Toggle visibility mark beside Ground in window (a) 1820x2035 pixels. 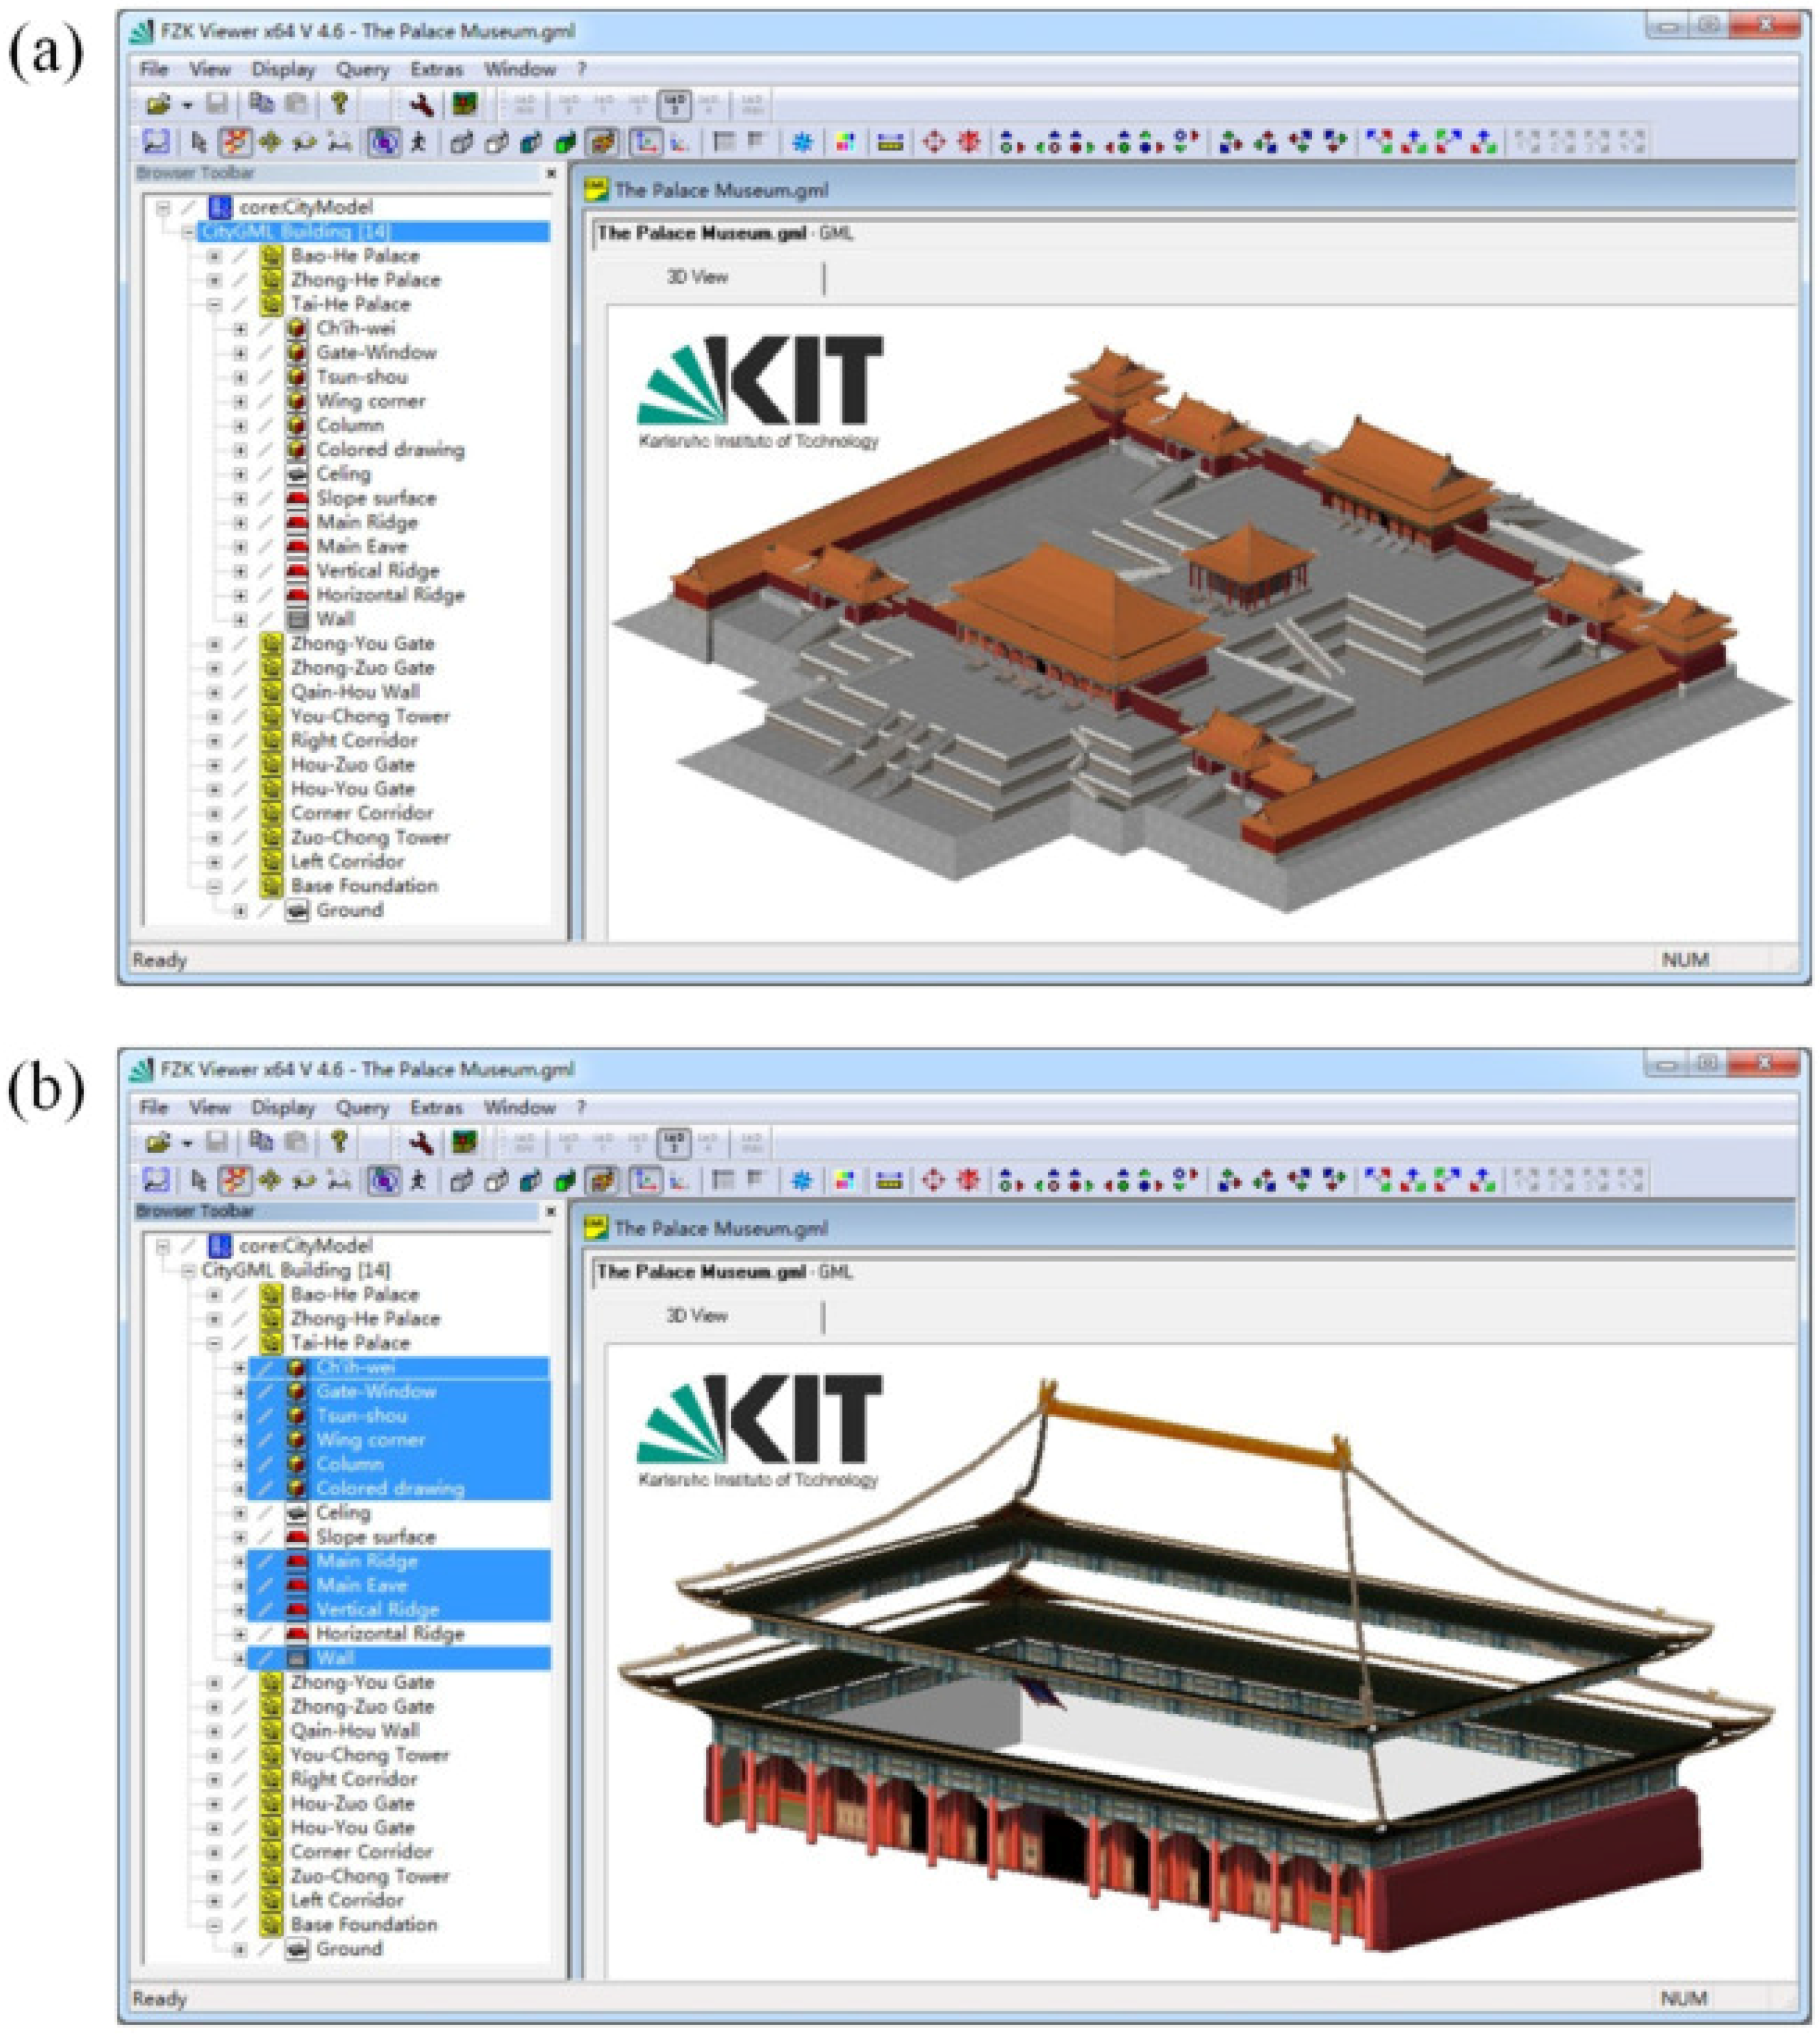coord(266,911)
